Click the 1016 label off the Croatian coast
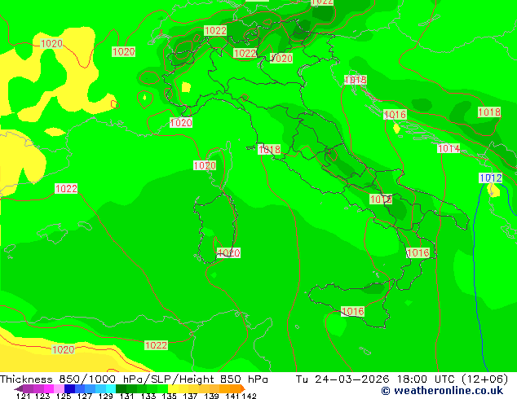This screenshot has width=517, height=399. tap(395, 115)
